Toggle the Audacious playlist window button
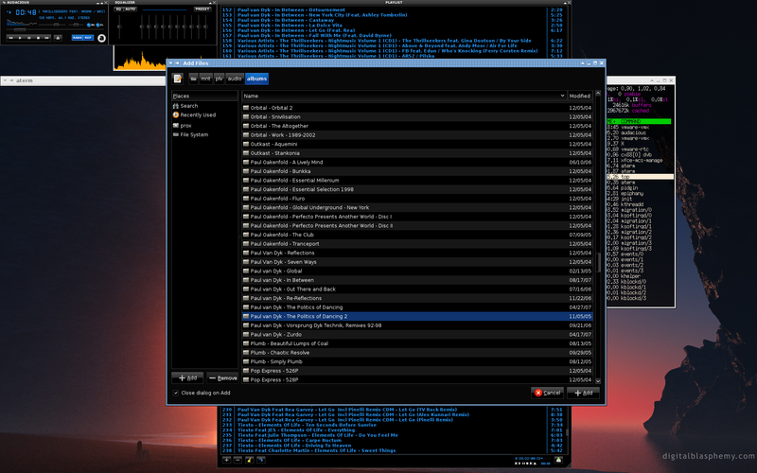 coord(98,26)
